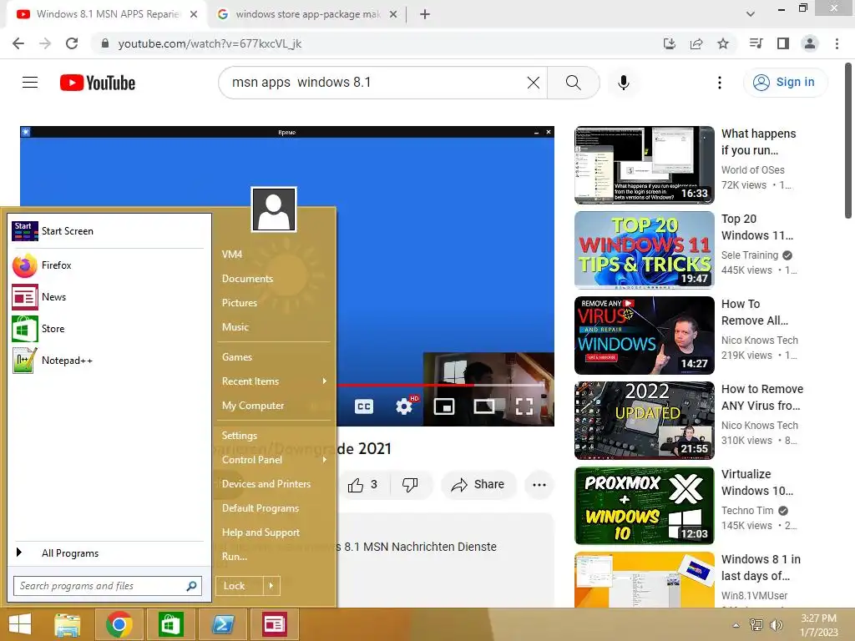This screenshot has width=855, height=641.
Task: Expand the Control Panel submenu
Action: click(x=274, y=460)
